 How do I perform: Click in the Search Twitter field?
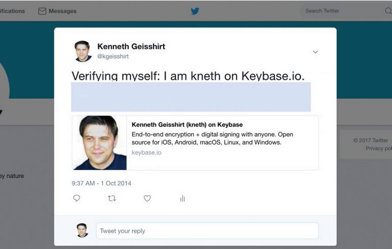pyautogui.click(x=345, y=11)
